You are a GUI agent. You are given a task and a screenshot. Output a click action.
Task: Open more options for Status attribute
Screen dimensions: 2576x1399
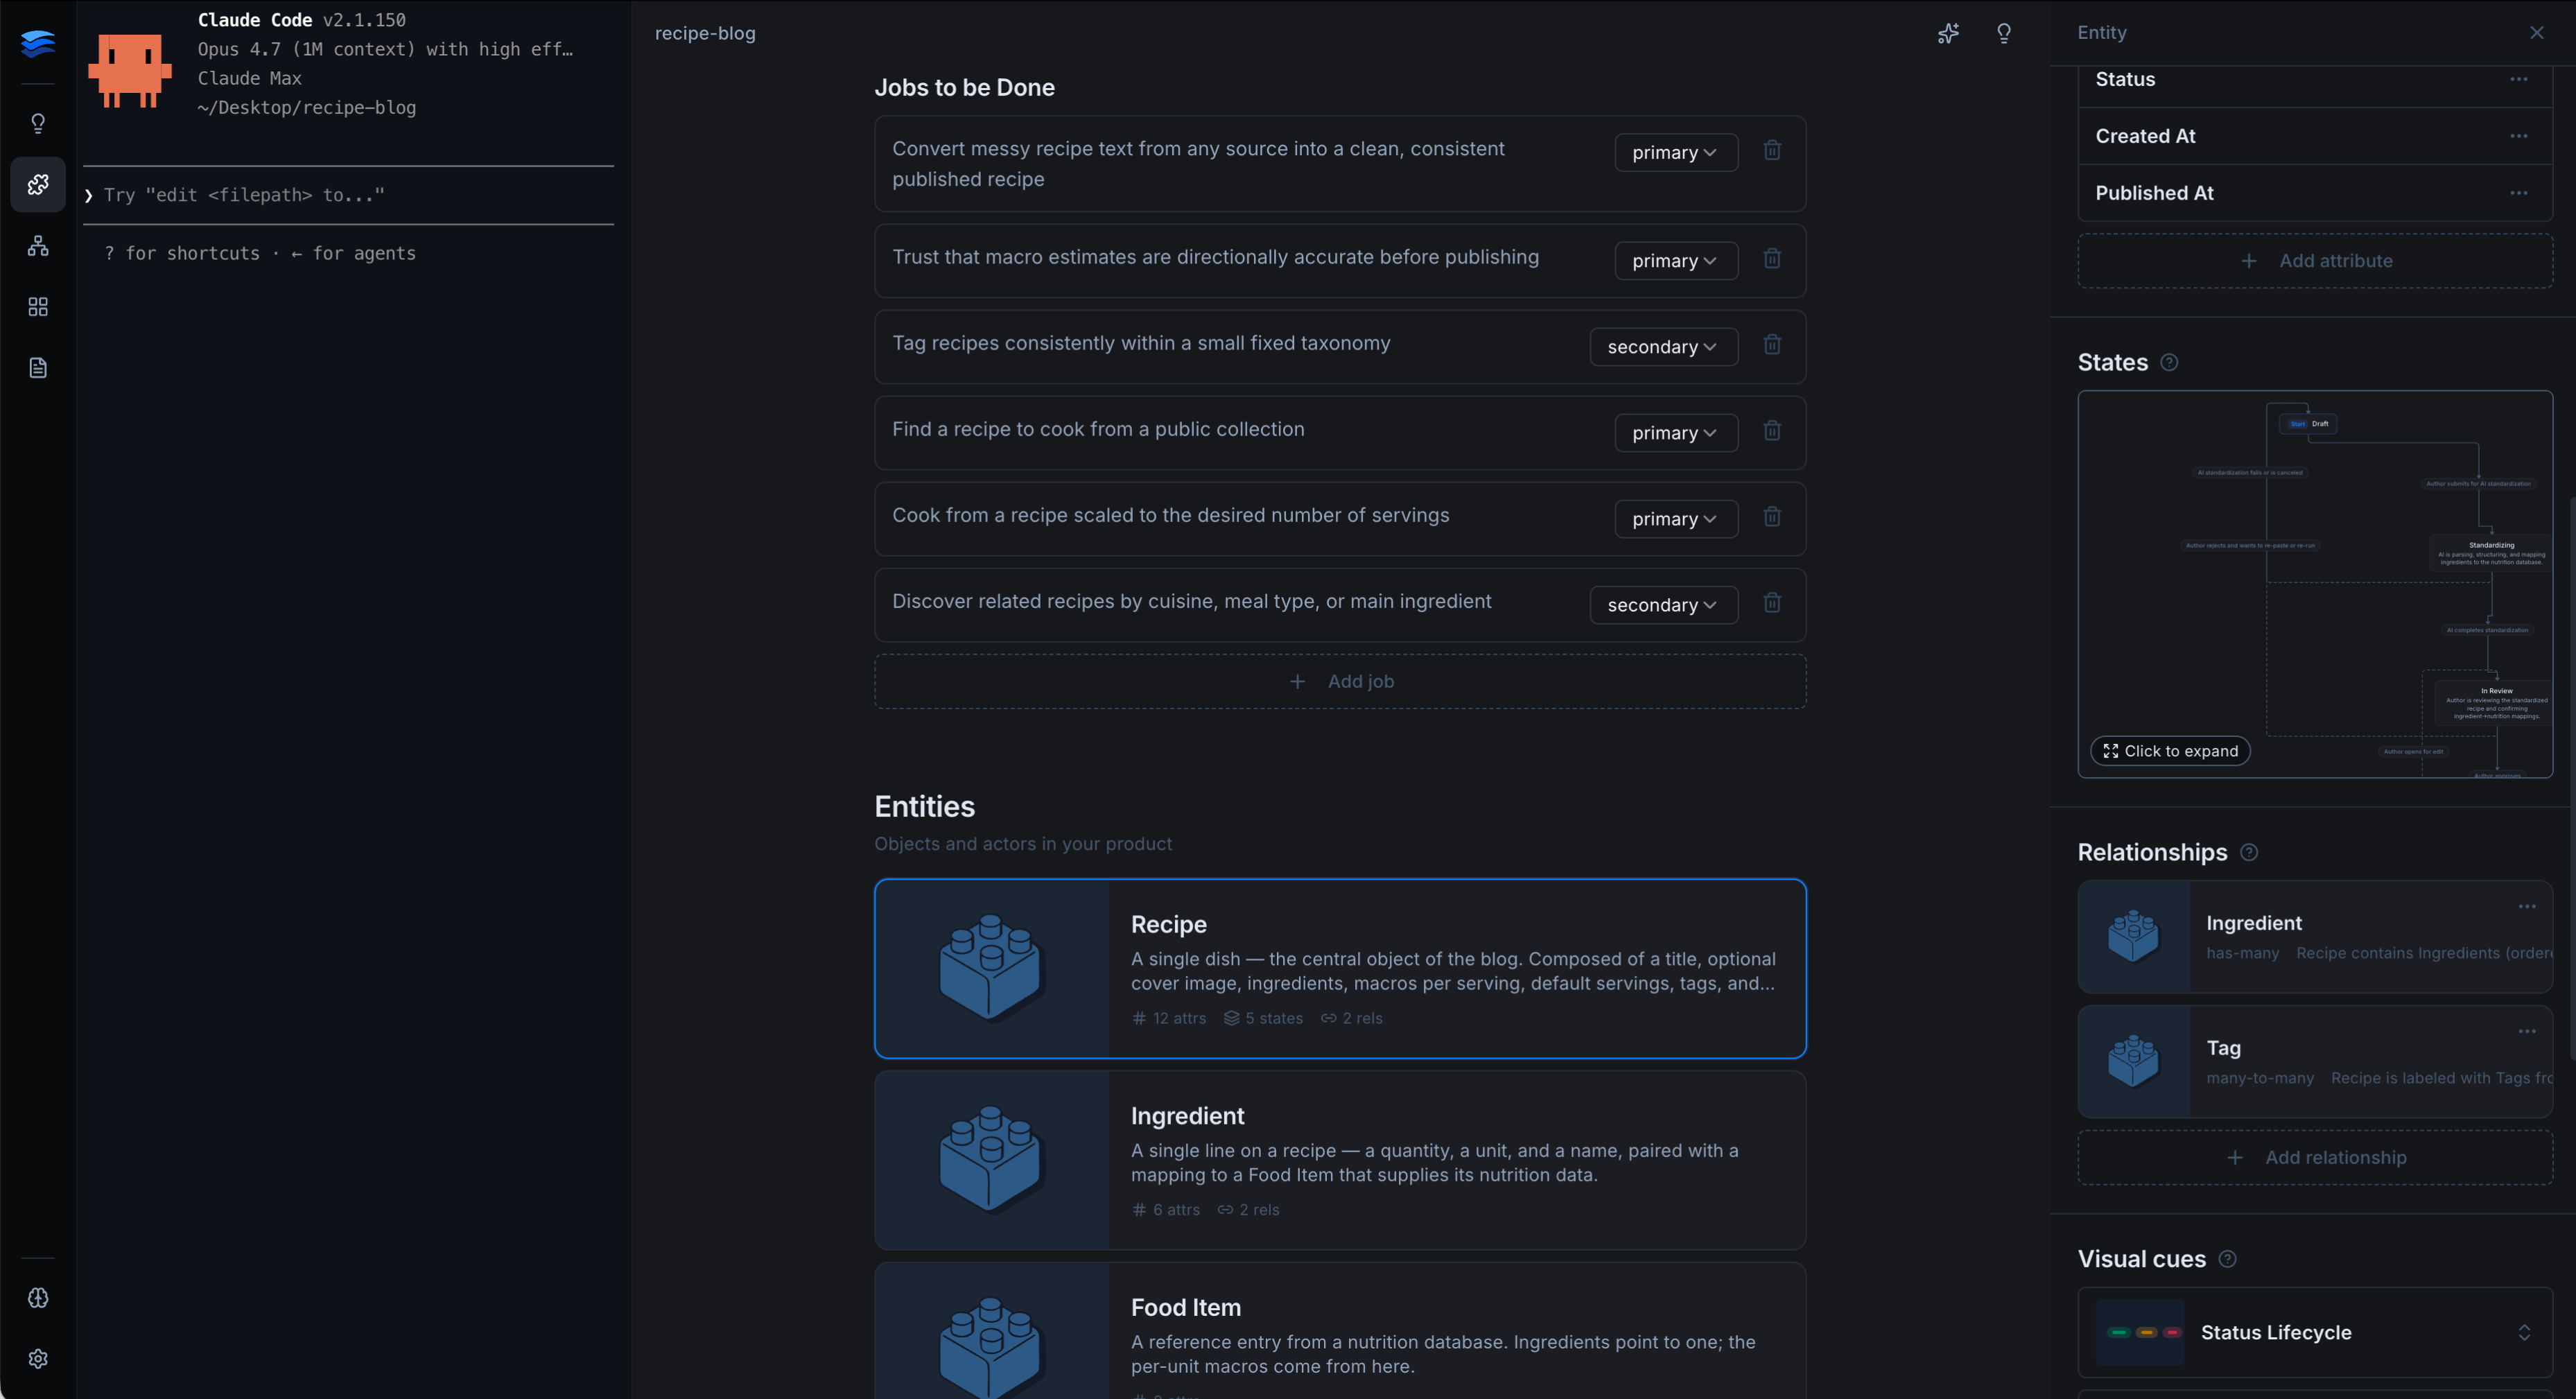tap(2518, 79)
